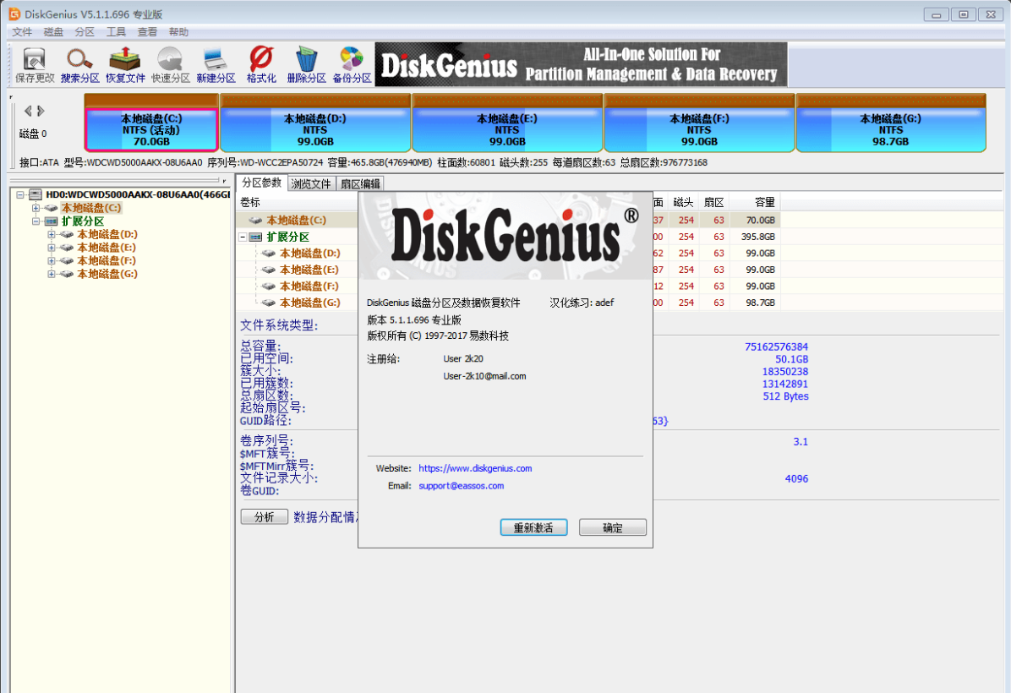
Task: Click the 保存更改 (Save Changes) toolbar icon
Action: 35,64
